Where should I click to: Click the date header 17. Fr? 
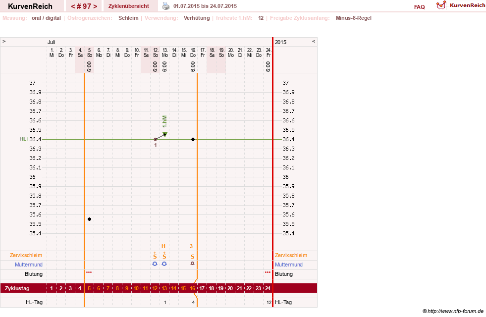coord(203,53)
